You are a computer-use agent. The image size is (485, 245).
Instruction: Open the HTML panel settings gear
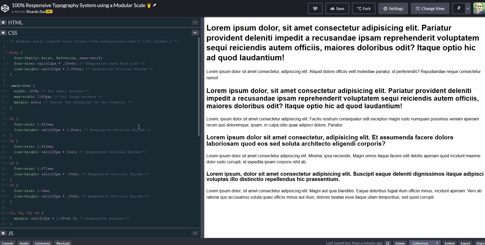point(3,22)
